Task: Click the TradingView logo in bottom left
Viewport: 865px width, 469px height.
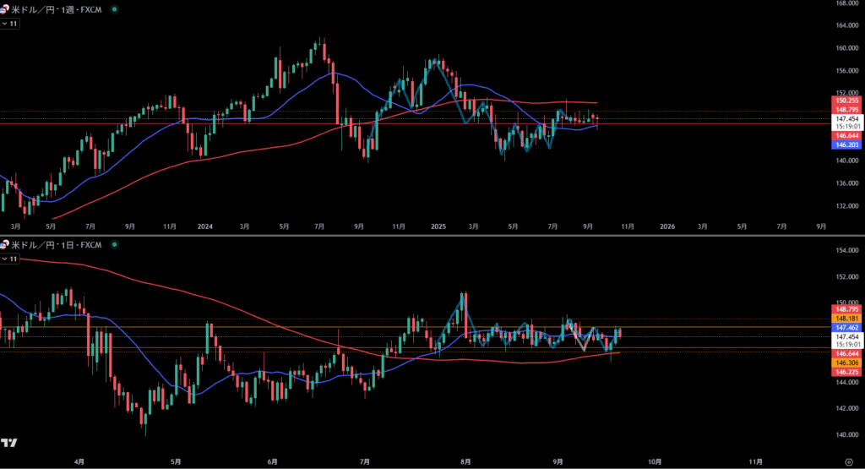Action: [10, 443]
